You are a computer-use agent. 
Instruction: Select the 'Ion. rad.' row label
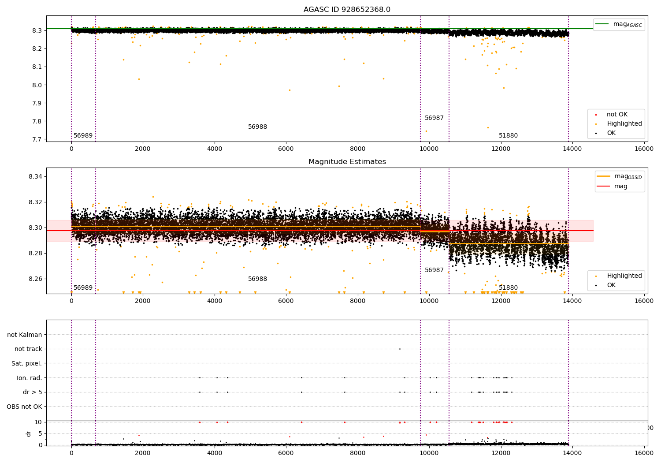pyautogui.click(x=30, y=378)
